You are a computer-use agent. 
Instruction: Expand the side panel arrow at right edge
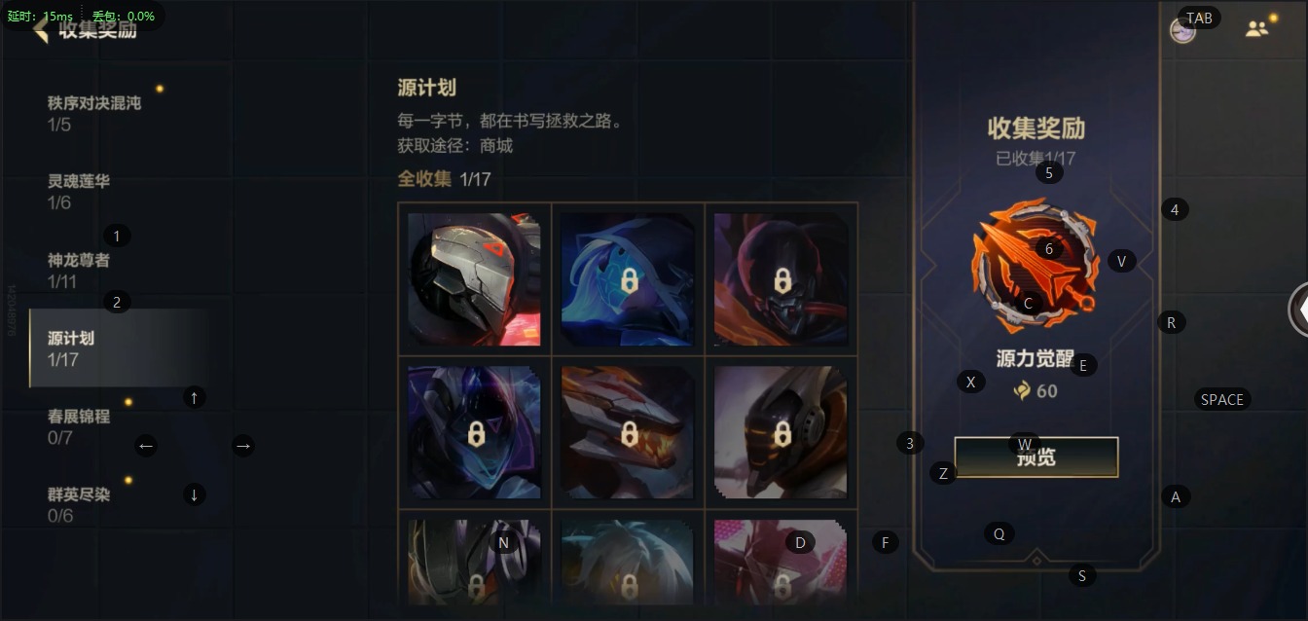[x=1298, y=309]
